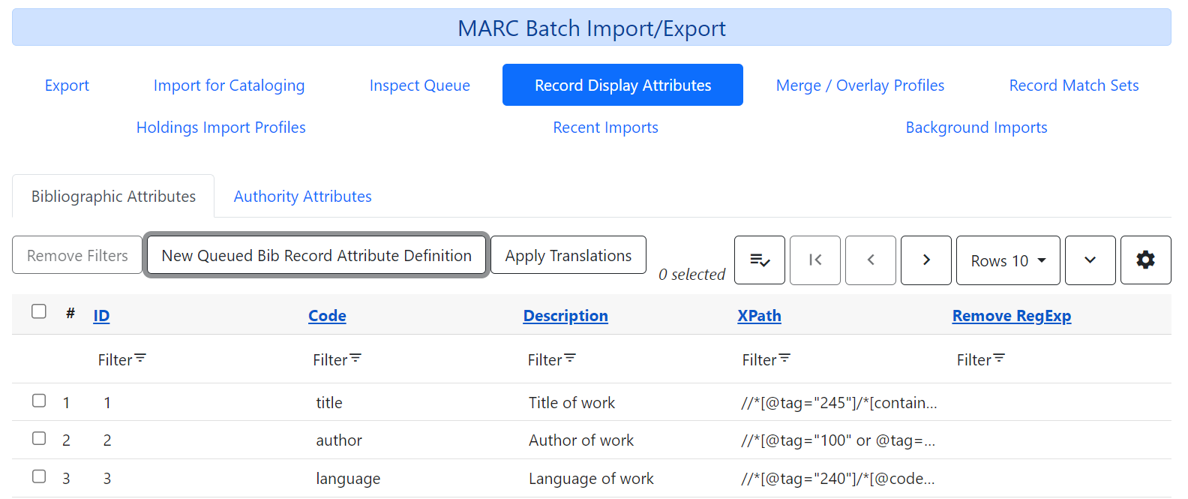This screenshot has height=499, width=1188.
Task: Toggle the header select-all checkbox
Action: point(39,311)
